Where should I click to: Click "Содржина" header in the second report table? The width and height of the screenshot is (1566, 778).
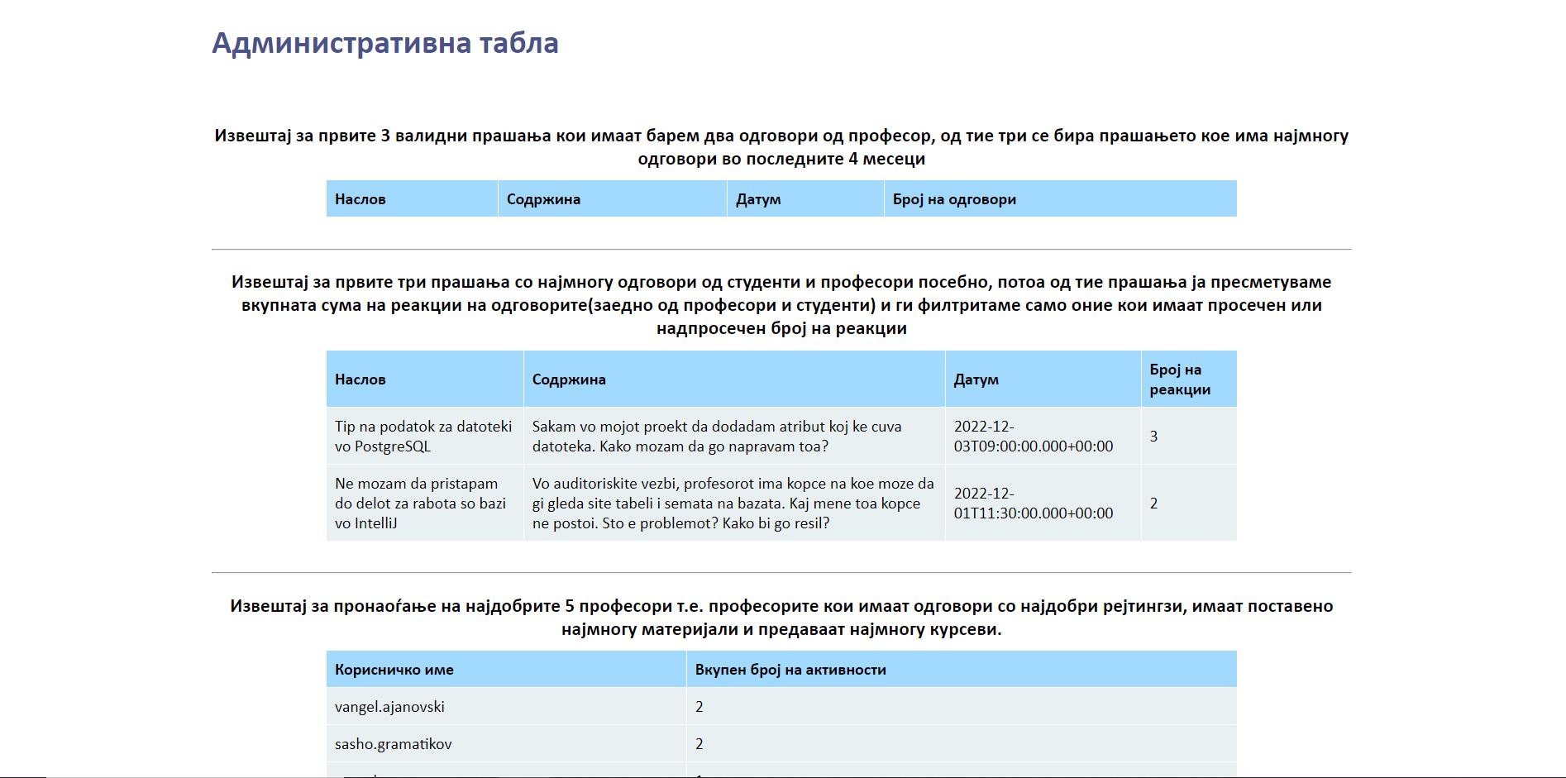pyautogui.click(x=569, y=379)
